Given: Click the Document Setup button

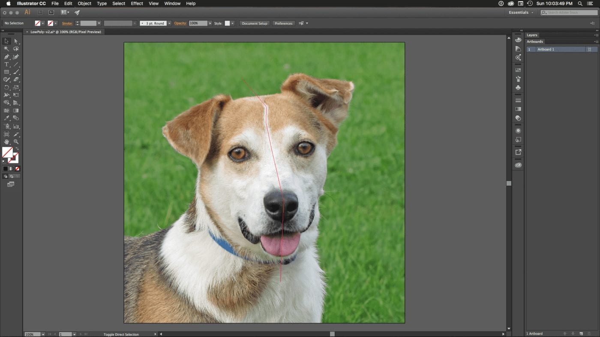Looking at the screenshot, I should [x=254, y=24].
